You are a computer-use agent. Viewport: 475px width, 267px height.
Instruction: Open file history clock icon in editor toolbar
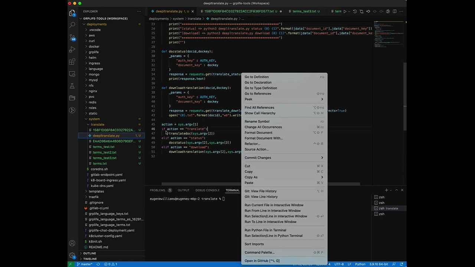(x=355, y=11)
